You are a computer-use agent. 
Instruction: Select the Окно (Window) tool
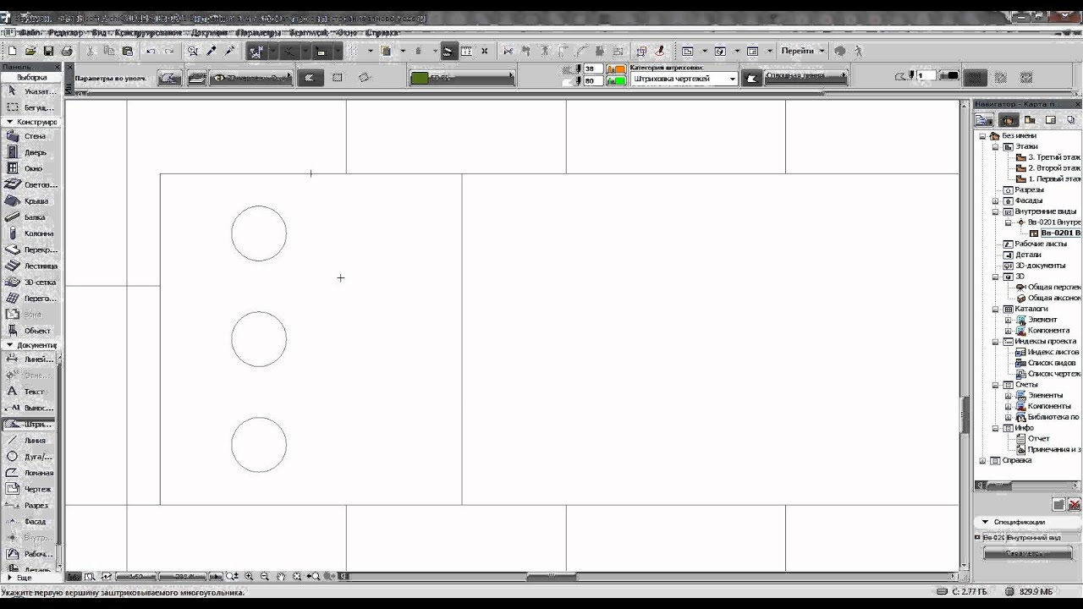click(x=30, y=168)
